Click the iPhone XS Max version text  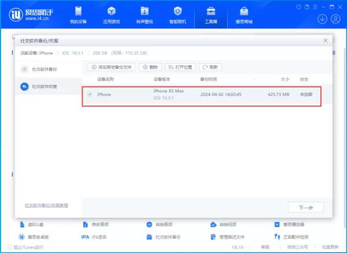click(x=169, y=91)
